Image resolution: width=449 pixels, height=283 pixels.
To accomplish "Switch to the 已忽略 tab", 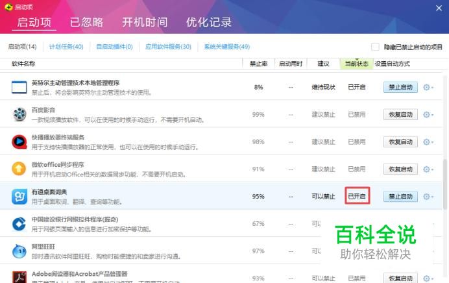I will pos(86,22).
